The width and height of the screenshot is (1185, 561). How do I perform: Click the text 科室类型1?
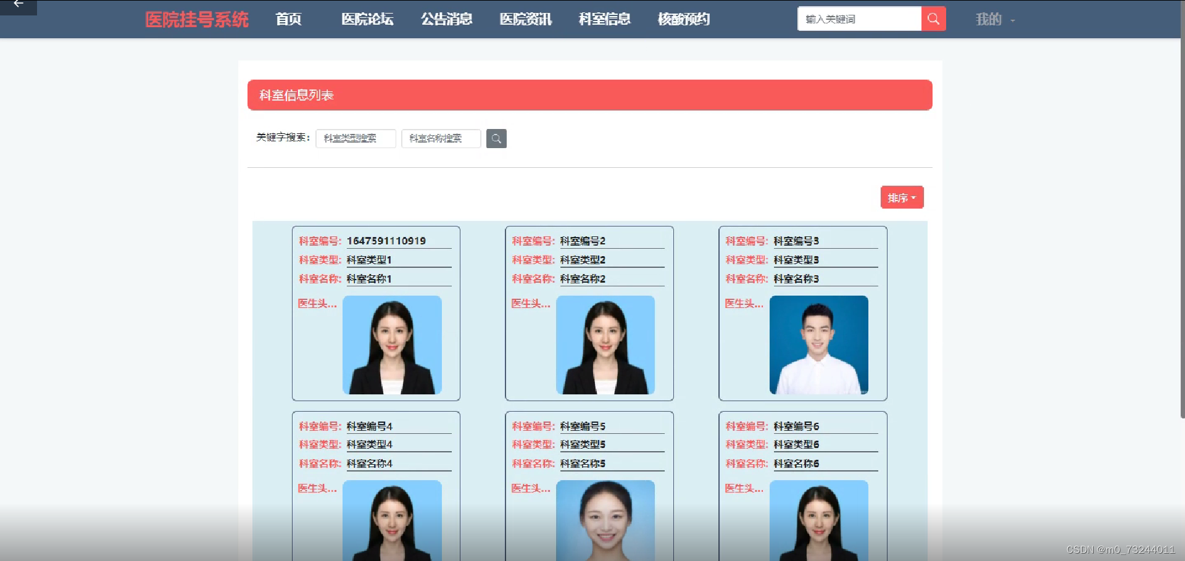coord(369,260)
